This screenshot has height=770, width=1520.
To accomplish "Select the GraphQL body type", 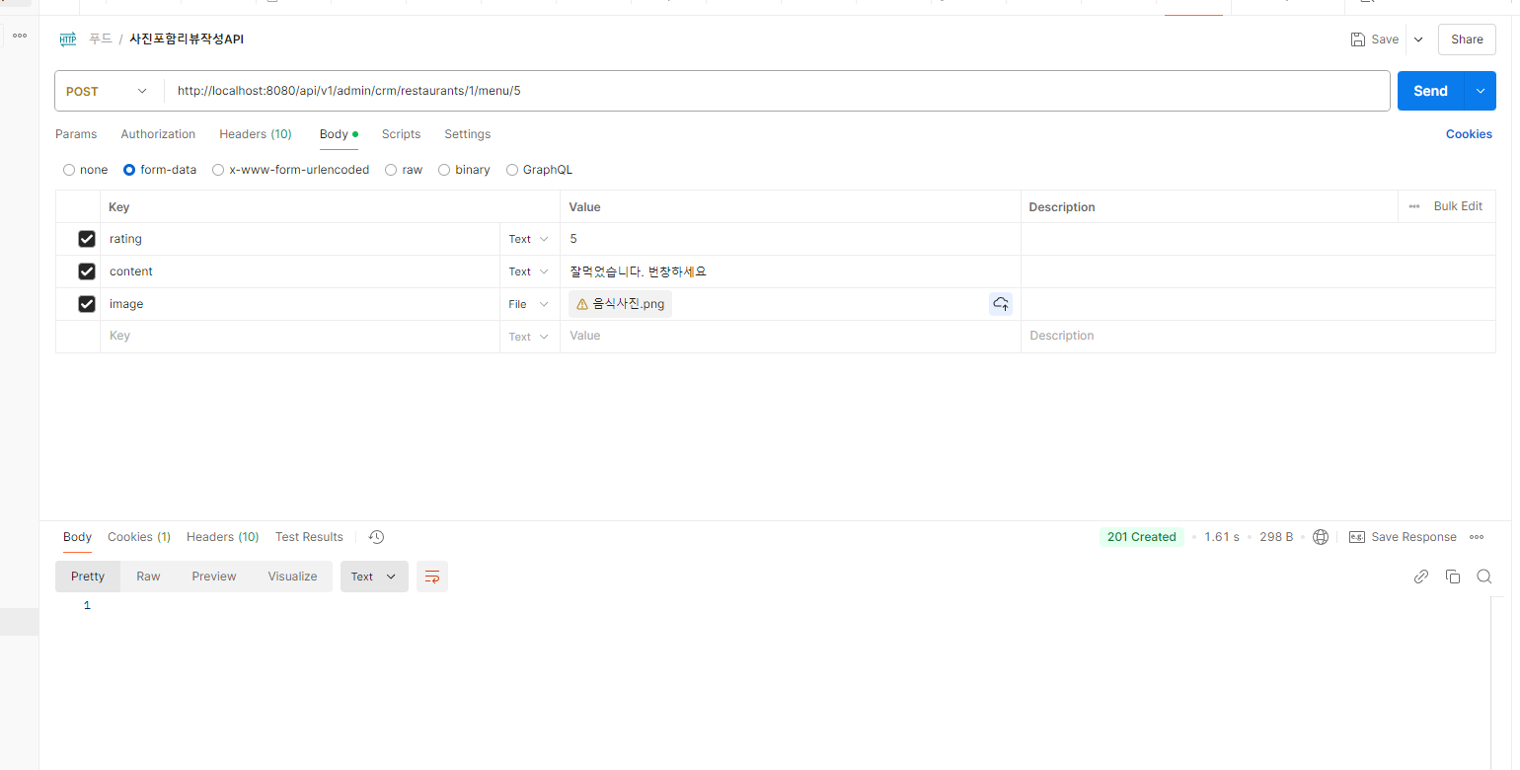I will click(x=512, y=170).
